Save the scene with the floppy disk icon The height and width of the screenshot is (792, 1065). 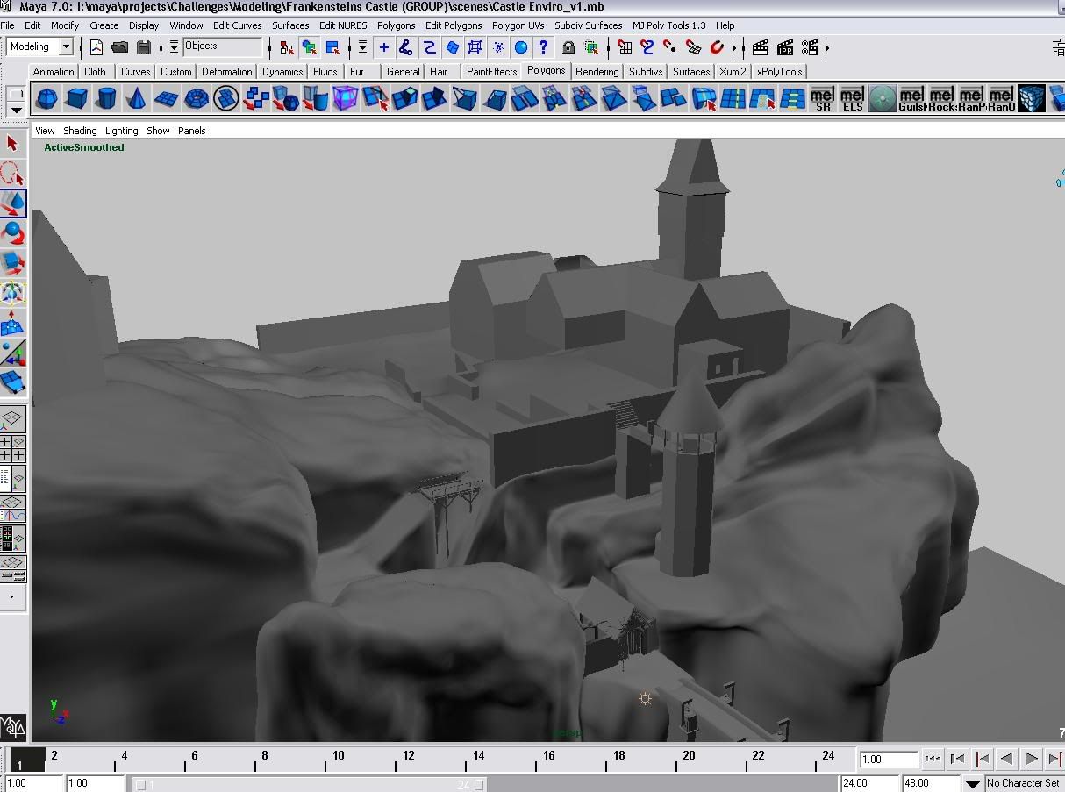click(143, 47)
